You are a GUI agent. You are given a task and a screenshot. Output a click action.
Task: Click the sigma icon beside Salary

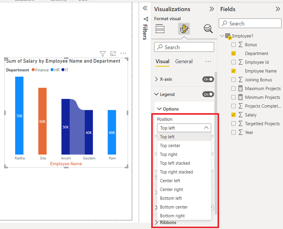[241, 115]
